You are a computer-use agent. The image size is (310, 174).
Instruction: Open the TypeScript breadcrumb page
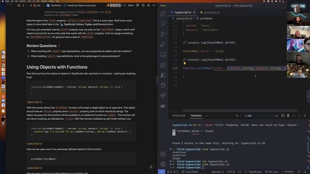click(x=54, y=5)
